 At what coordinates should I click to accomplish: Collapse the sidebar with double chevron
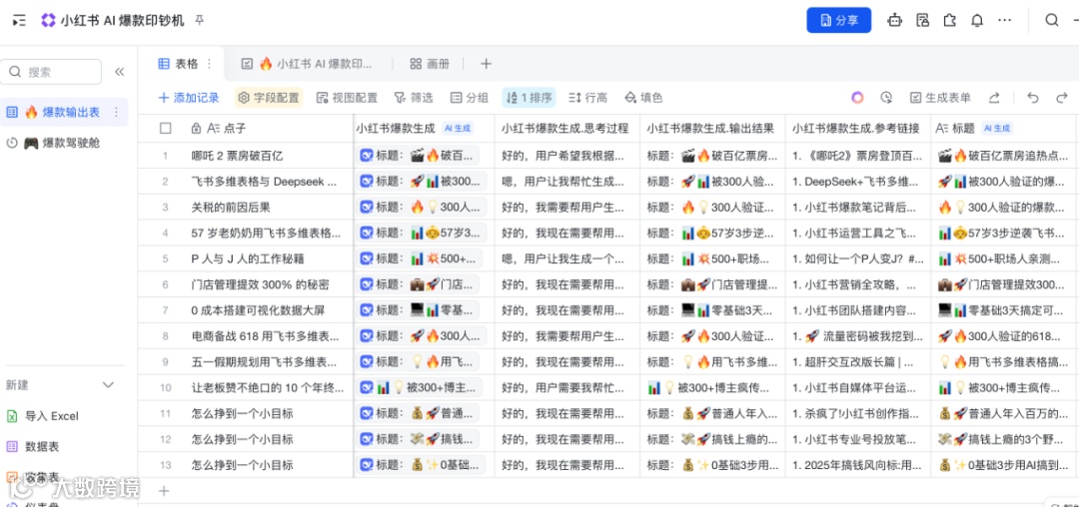119,72
